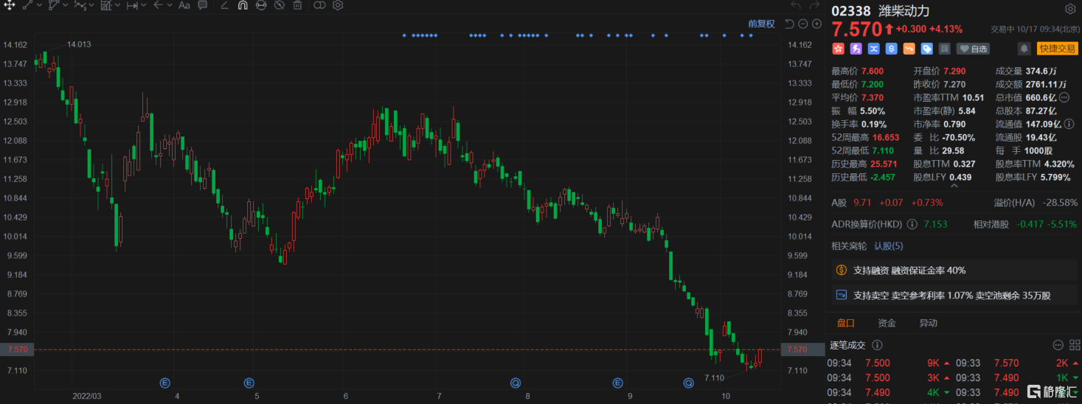The height and width of the screenshot is (404, 1082).
Task: Click the Q marker near August
Action: pyautogui.click(x=515, y=383)
